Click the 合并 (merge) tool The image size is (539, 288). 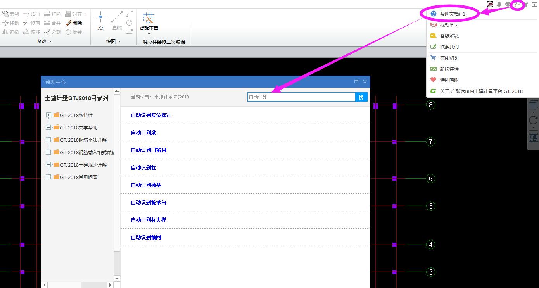tap(52, 23)
